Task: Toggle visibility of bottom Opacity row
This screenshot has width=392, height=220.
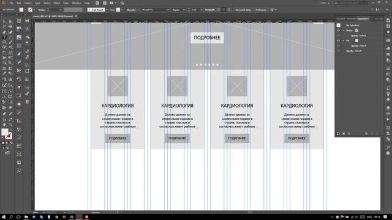Action: [339, 51]
